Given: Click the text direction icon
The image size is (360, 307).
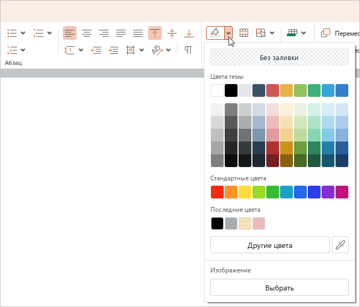Looking at the screenshot, I should point(157,50).
